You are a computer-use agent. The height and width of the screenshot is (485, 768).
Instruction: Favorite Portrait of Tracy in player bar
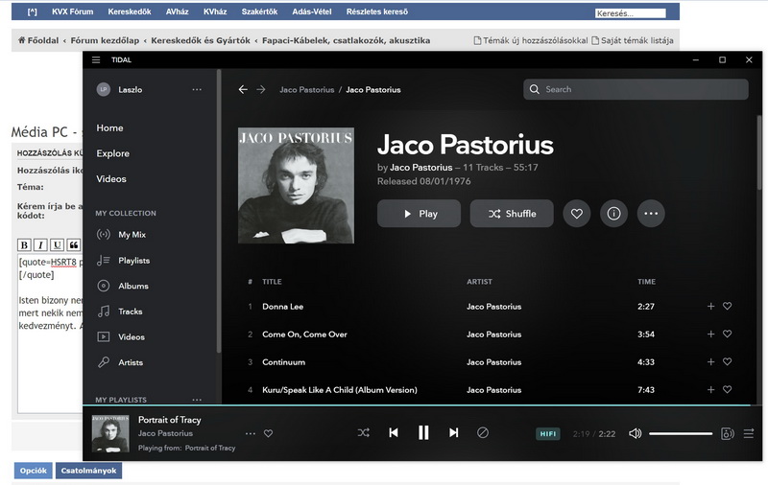pyautogui.click(x=268, y=433)
